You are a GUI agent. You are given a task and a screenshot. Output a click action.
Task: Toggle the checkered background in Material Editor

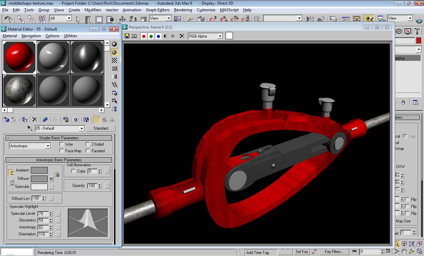point(114,60)
